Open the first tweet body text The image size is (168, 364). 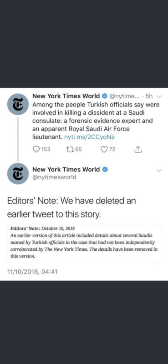click(96, 121)
